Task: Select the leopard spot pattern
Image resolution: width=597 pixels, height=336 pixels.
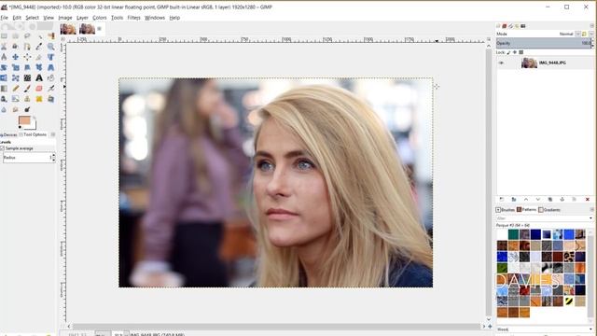Action: click(x=569, y=257)
